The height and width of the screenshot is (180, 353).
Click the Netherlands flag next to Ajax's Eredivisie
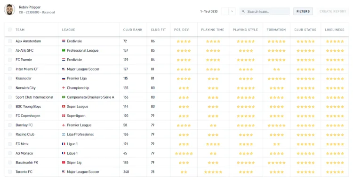tap(64, 41)
